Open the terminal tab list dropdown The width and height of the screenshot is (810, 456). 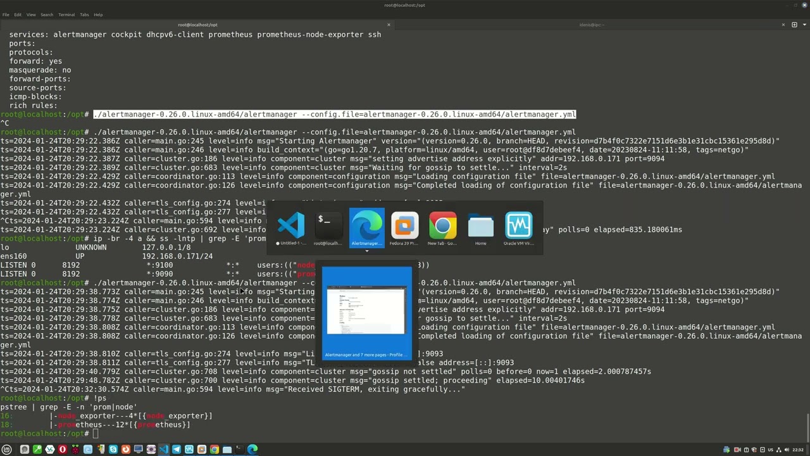(804, 25)
